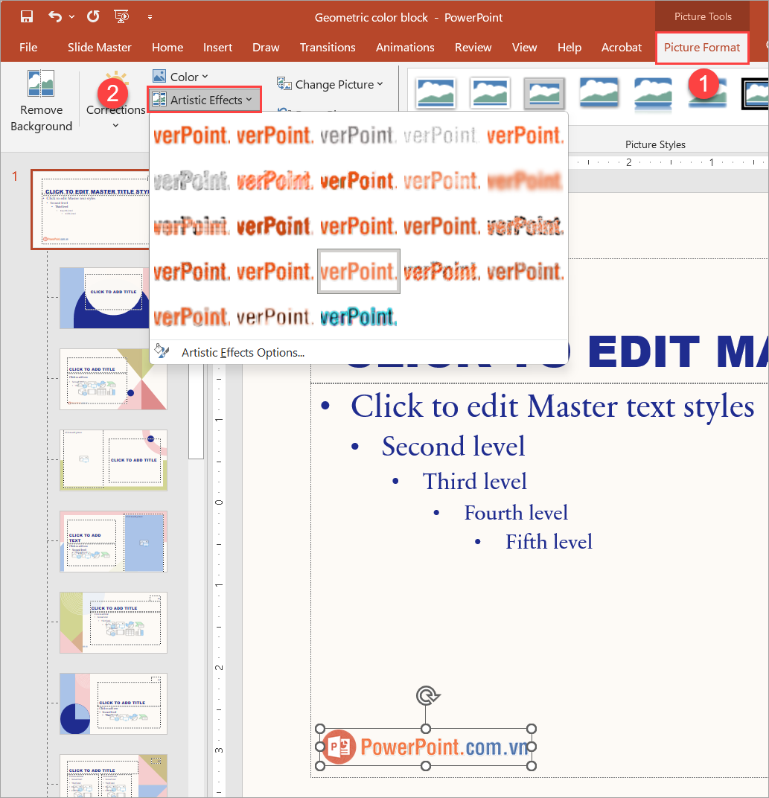The image size is (769, 798).
Task: Choose the None artistic effect preview
Action: 191,135
